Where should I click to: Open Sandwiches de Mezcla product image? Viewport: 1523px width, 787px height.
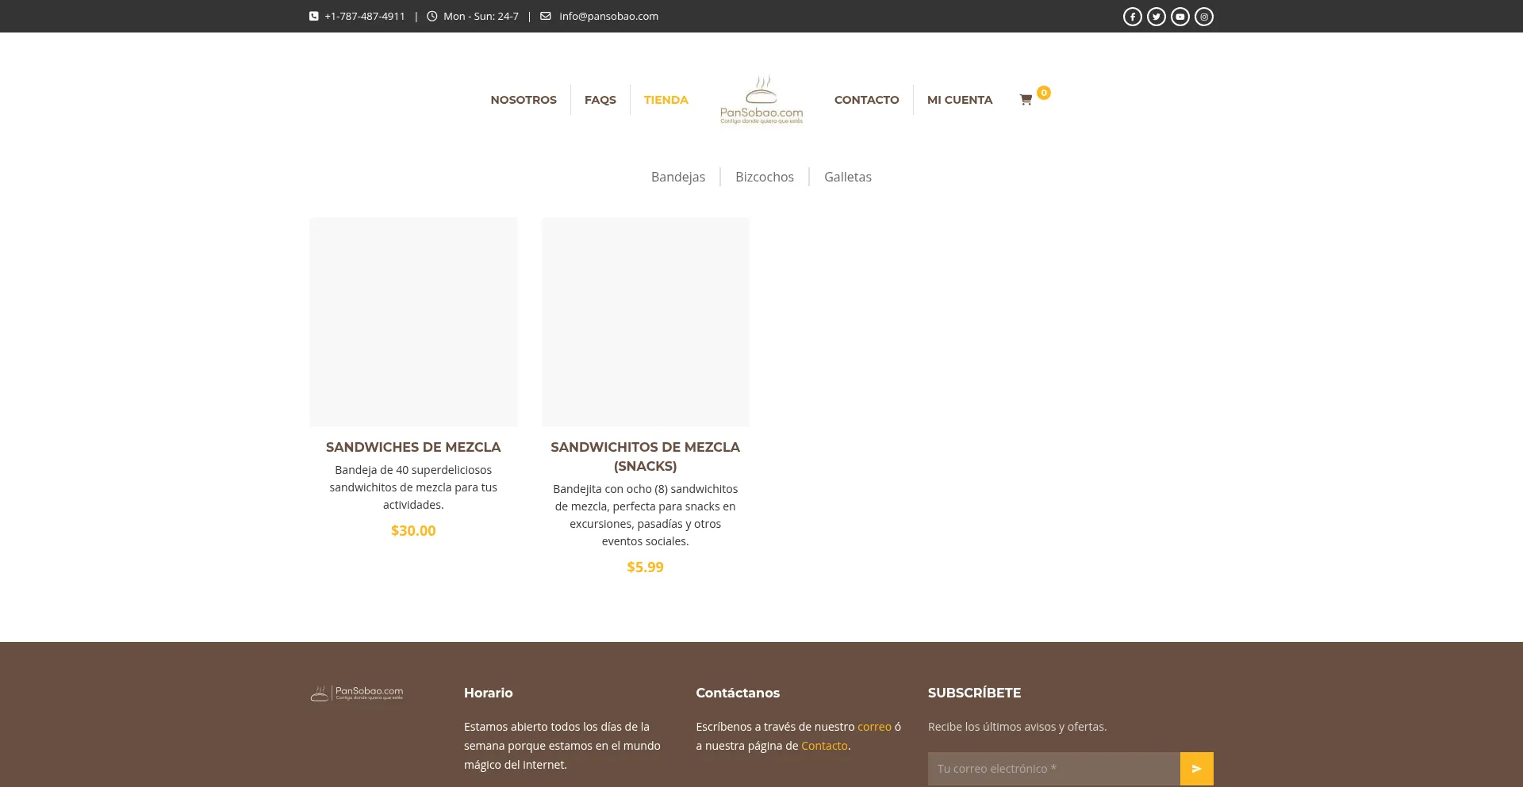tap(413, 322)
